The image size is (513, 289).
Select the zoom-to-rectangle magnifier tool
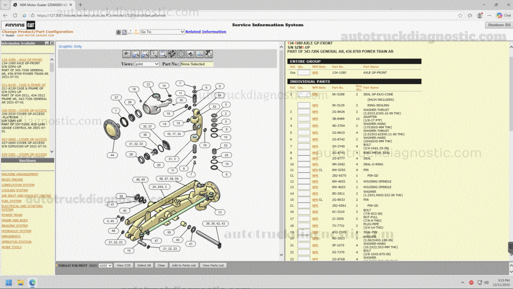163,54
